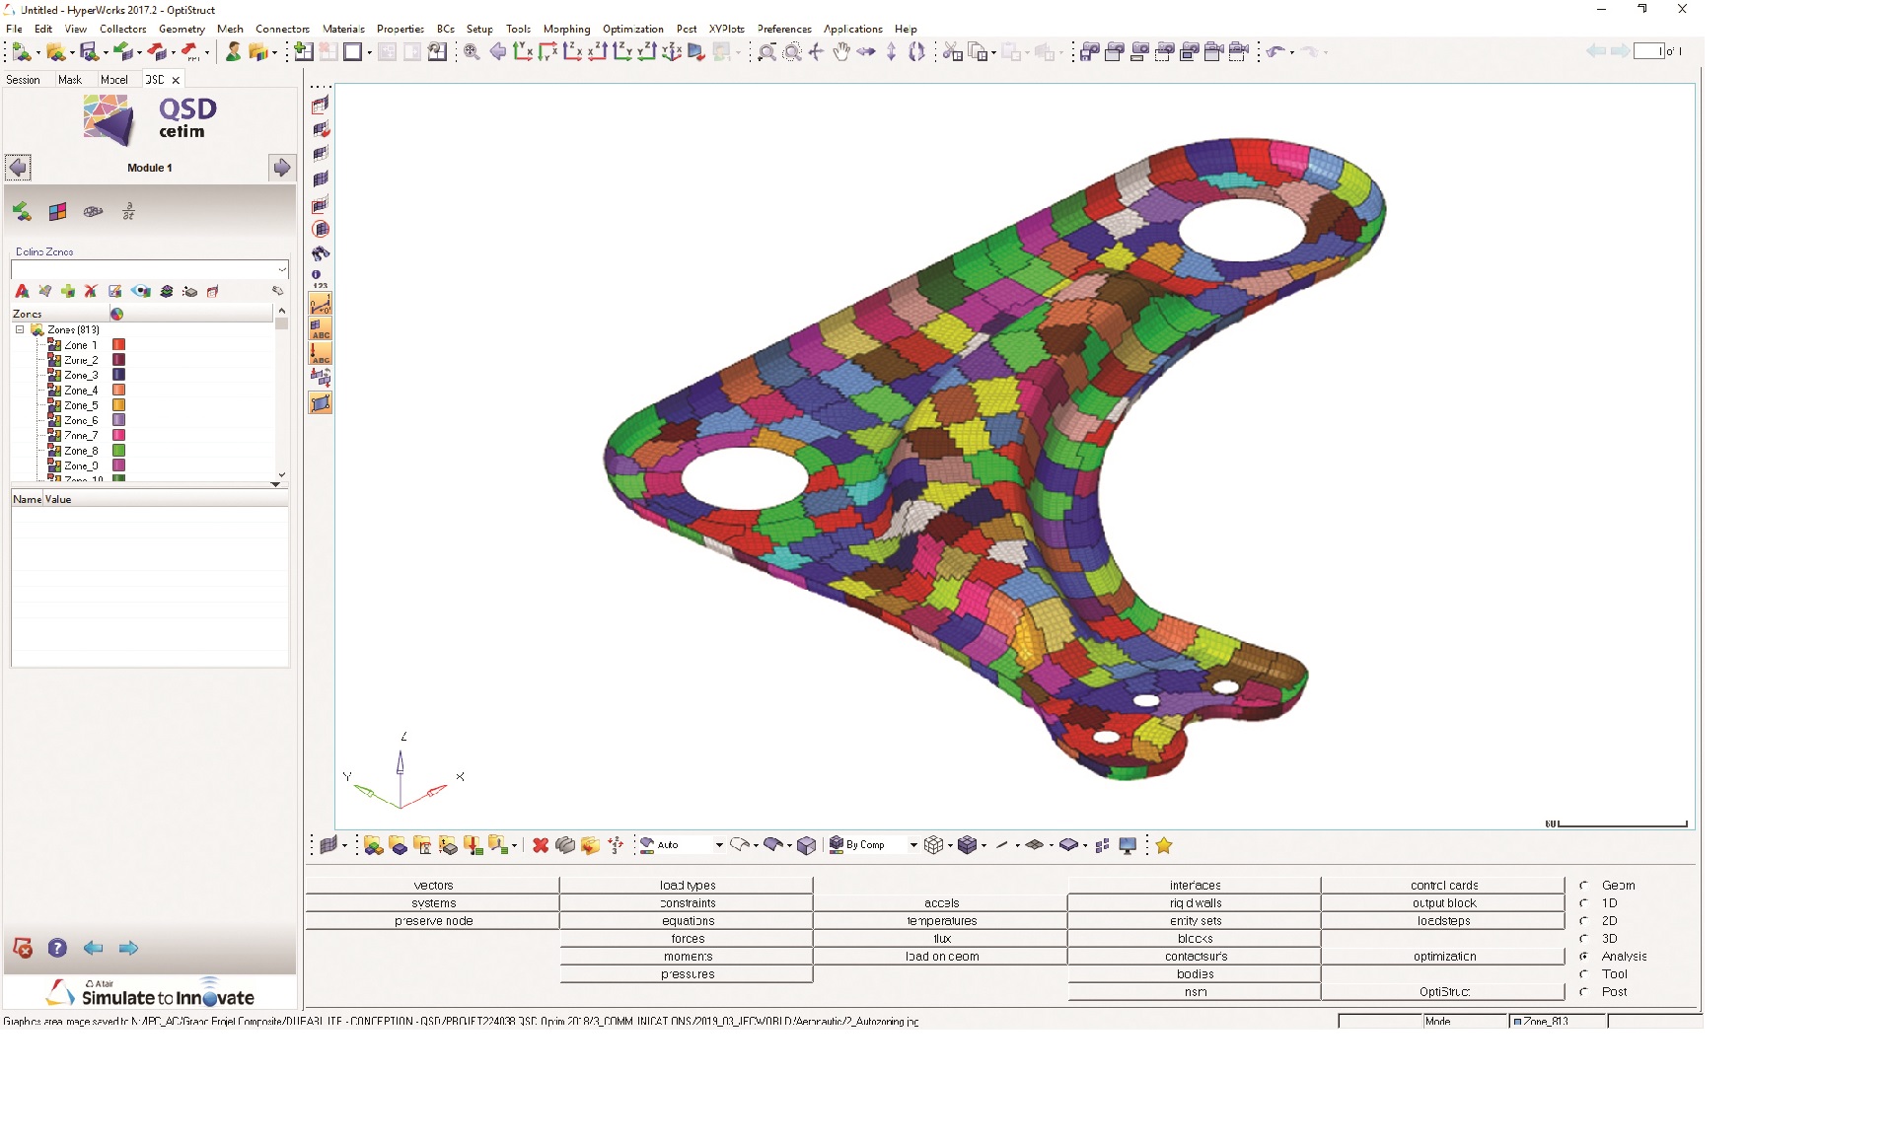Screen dimensions: 1894x1144
Task: Select the 1D radio button
Action: [x=1583, y=903]
